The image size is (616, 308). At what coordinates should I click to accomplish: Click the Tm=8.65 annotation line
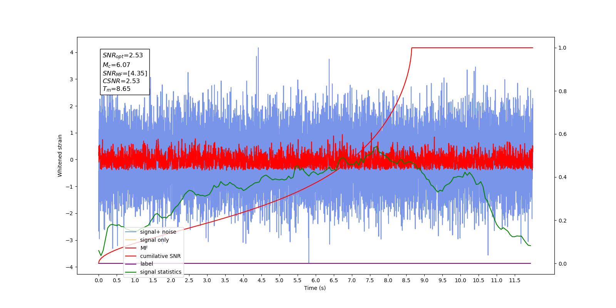click(x=117, y=89)
